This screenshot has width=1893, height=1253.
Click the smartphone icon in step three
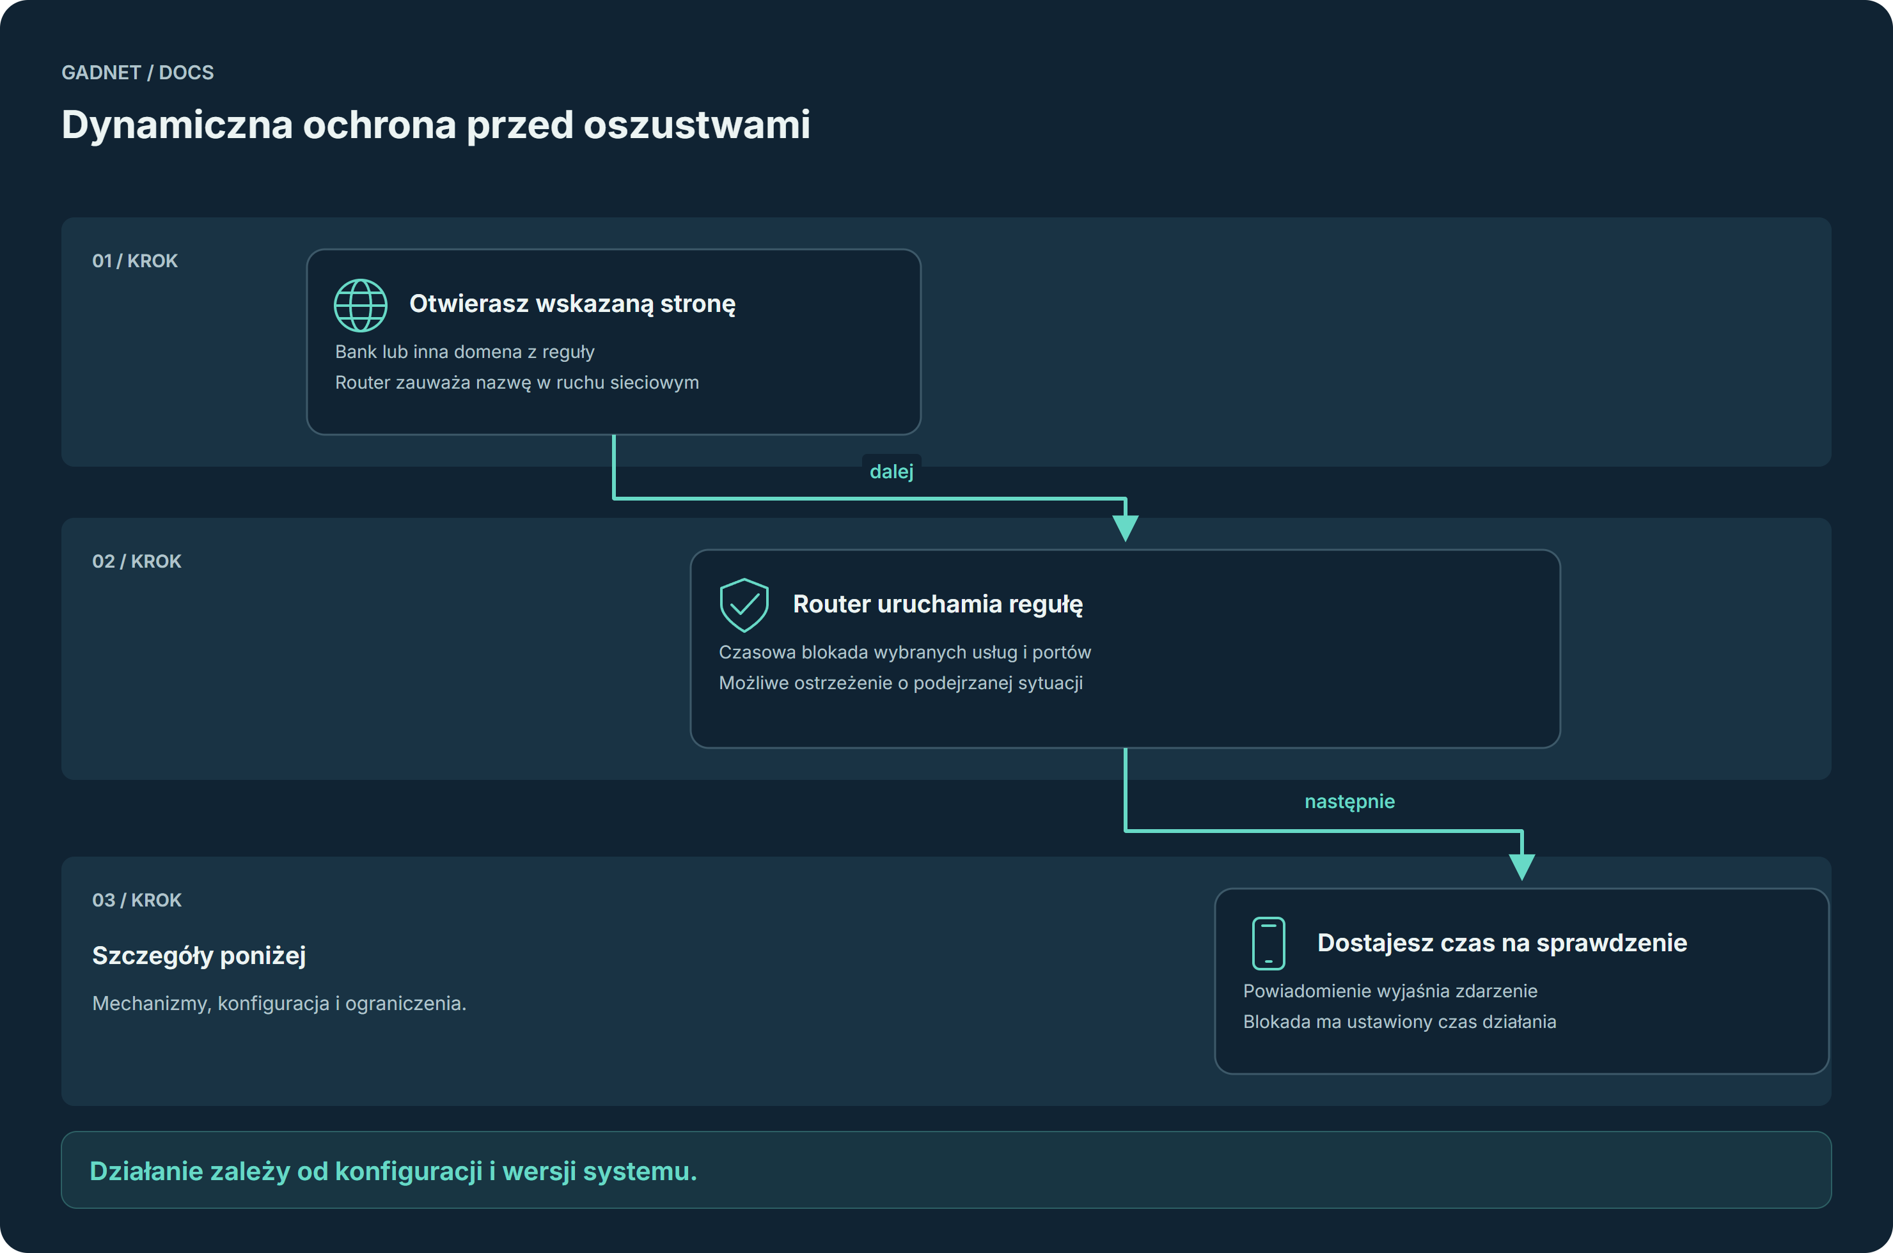(1269, 944)
